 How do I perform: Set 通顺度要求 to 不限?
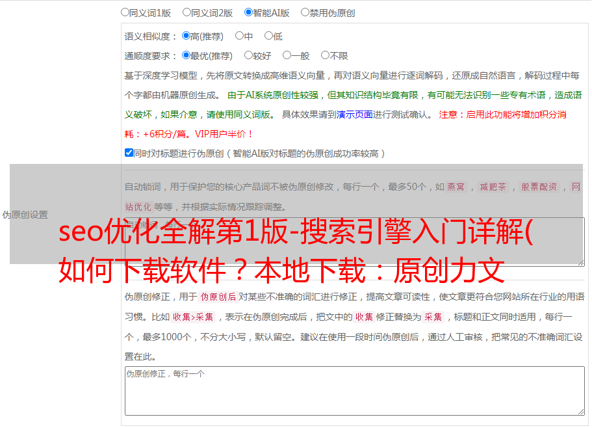pos(325,55)
